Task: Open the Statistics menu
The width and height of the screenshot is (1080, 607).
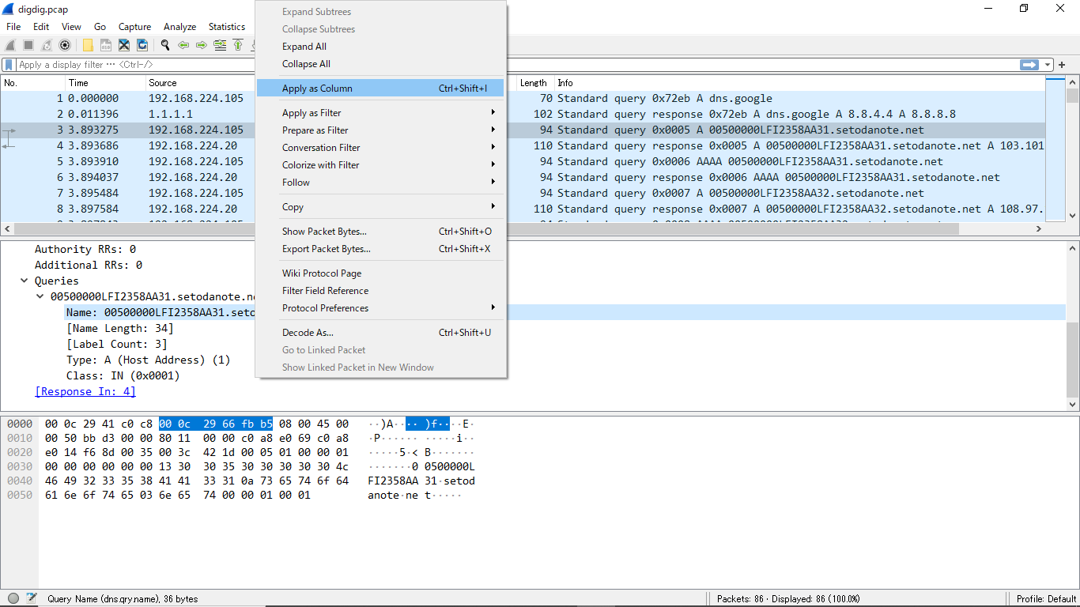Action: click(227, 27)
